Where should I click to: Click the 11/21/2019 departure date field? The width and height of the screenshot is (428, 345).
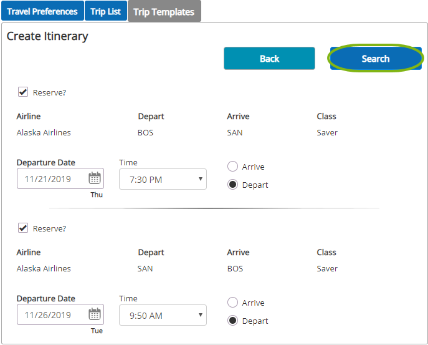[x=60, y=178]
